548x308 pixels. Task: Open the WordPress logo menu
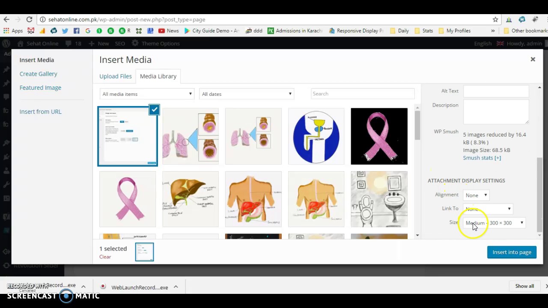6,43
